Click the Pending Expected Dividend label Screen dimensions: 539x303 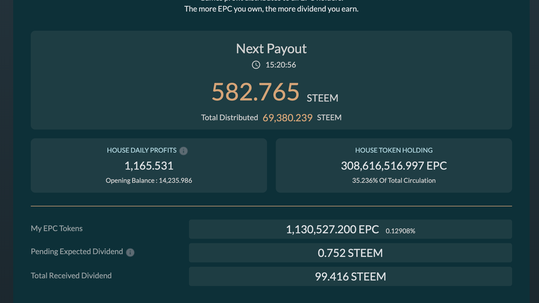coord(77,251)
